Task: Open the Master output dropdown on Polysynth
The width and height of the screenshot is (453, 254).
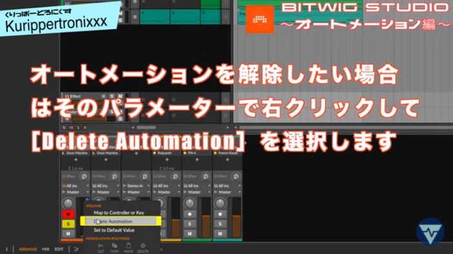Action: click(167, 192)
